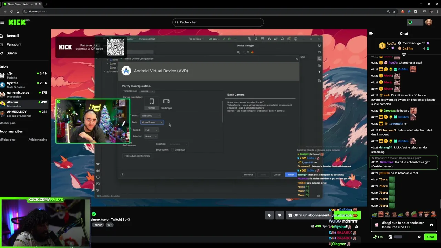Click Previous in the AVD dialog
This screenshot has width=441, height=248.
pos(248,175)
